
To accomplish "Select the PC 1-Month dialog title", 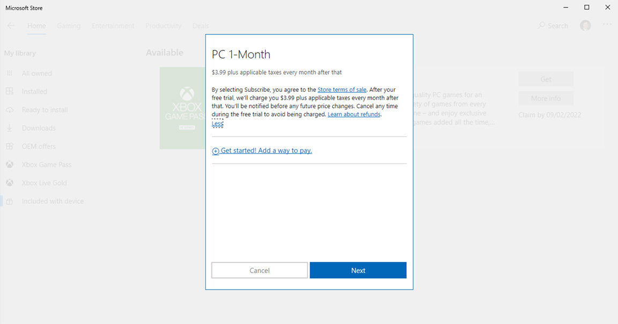I will [241, 54].
